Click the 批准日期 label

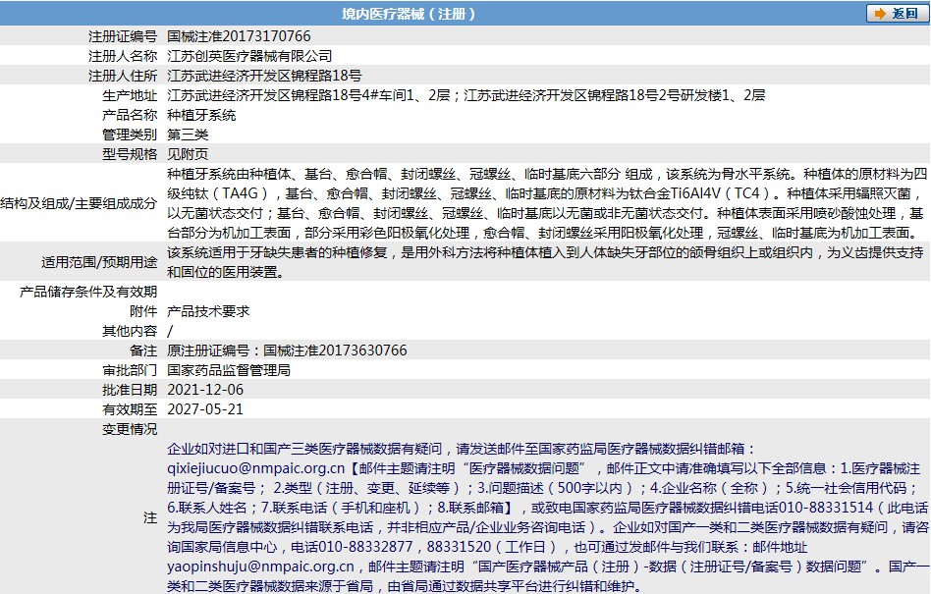pos(130,390)
